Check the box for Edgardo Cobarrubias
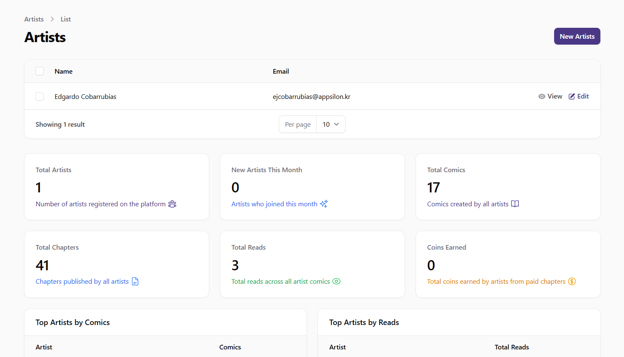The width and height of the screenshot is (624, 357). click(40, 96)
